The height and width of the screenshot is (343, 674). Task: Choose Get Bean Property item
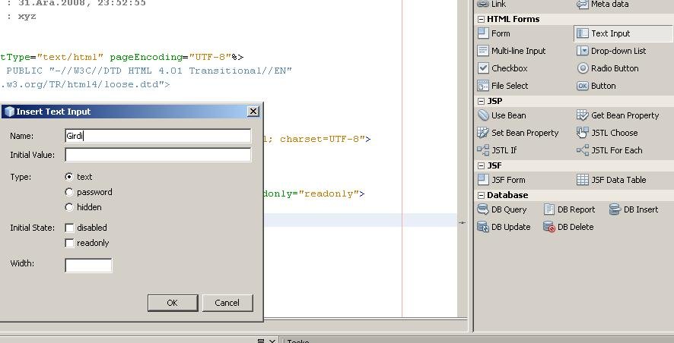pyautogui.click(x=618, y=115)
